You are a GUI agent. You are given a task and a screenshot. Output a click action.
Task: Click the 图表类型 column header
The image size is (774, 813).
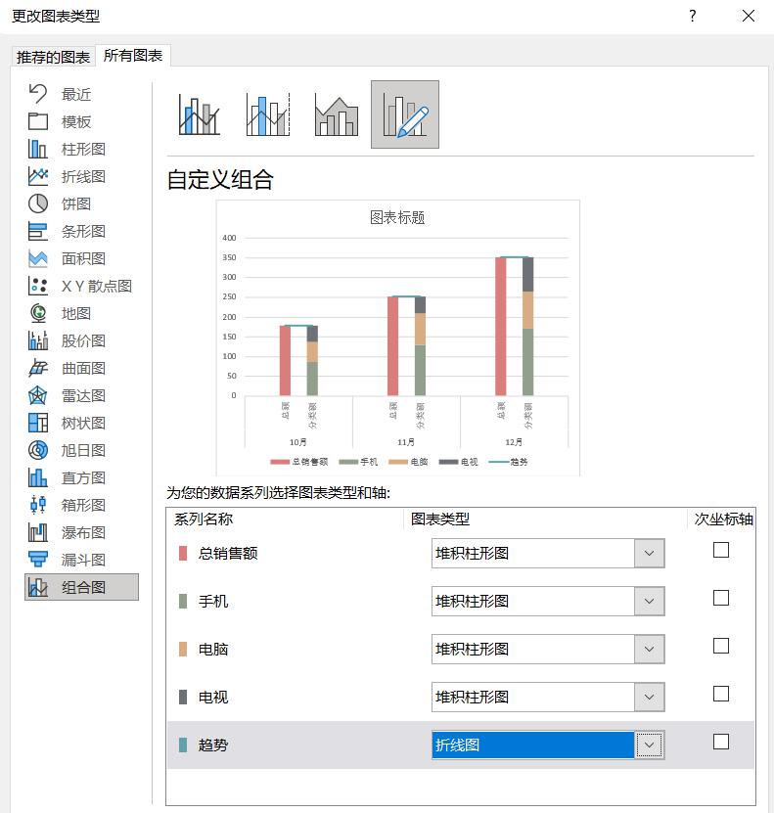(440, 519)
